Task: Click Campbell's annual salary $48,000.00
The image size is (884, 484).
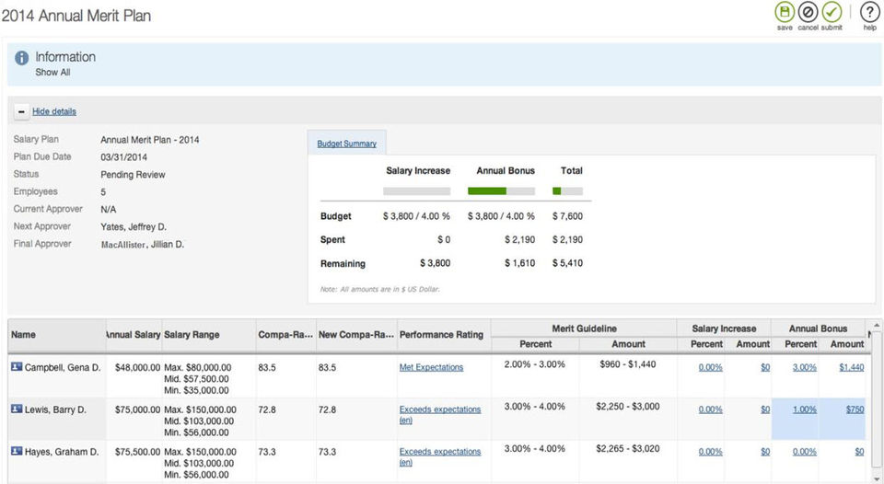Action: (137, 367)
